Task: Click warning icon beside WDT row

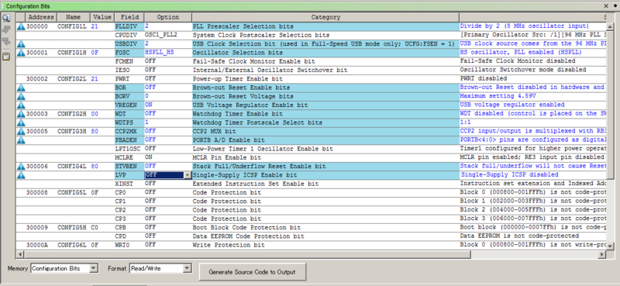Action: 21,114
